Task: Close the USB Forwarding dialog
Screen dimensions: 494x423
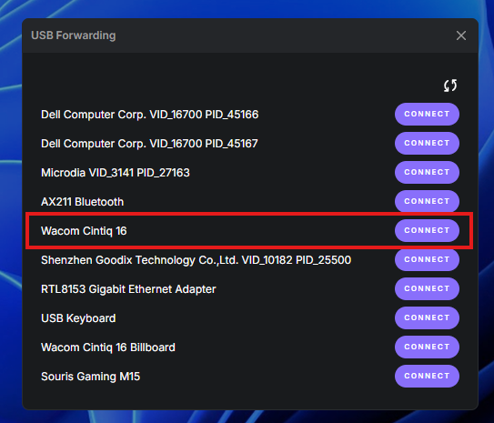Action: click(461, 35)
